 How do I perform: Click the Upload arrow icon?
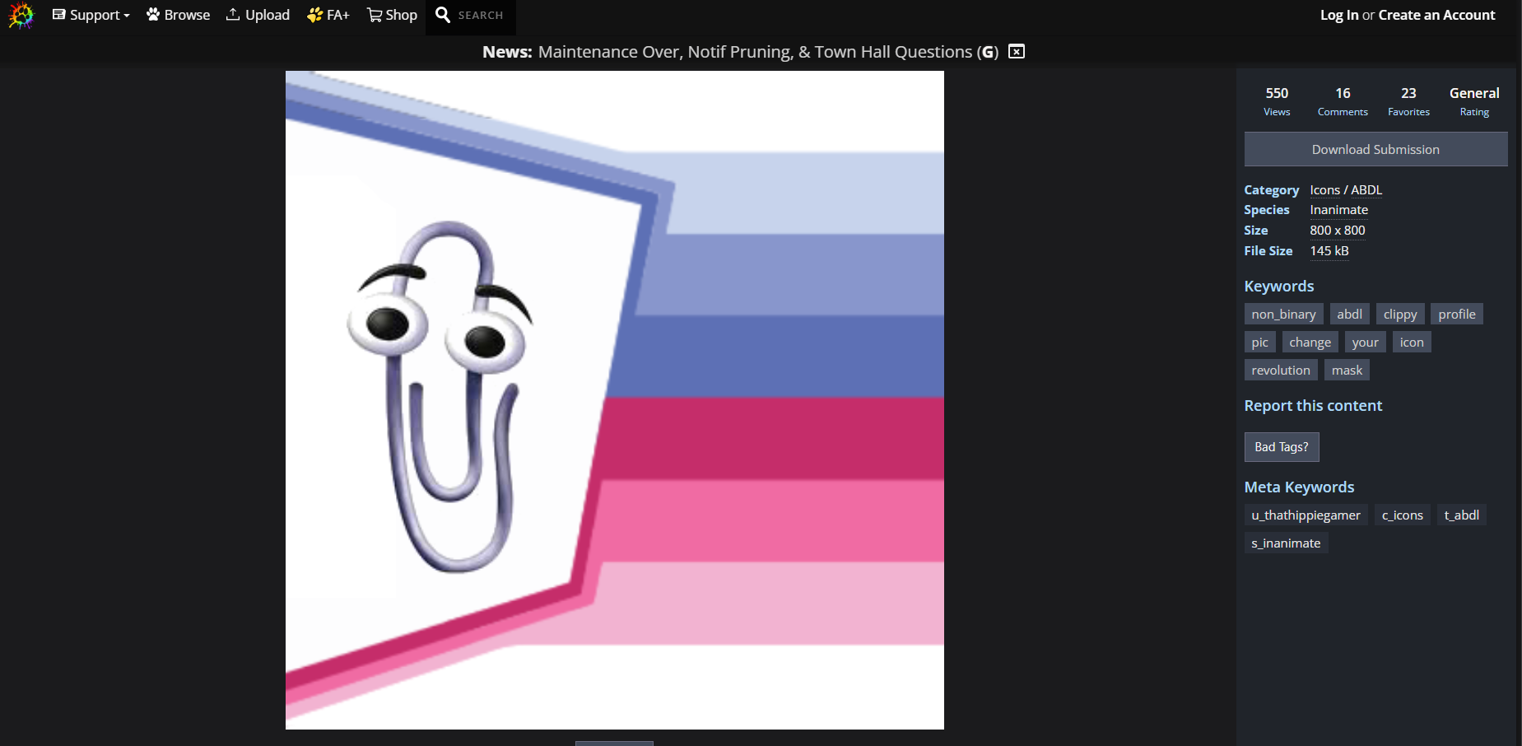233,15
